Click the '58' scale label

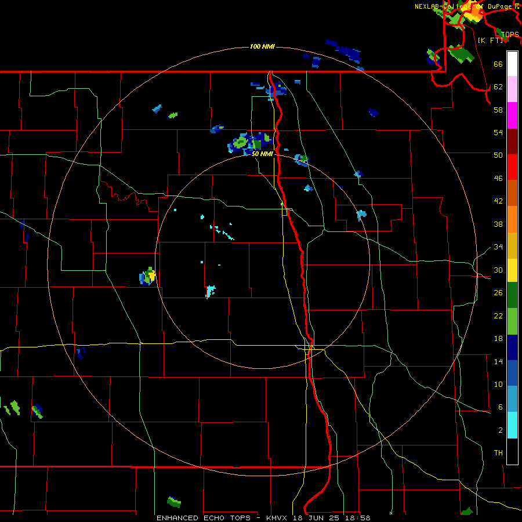pos(498,110)
